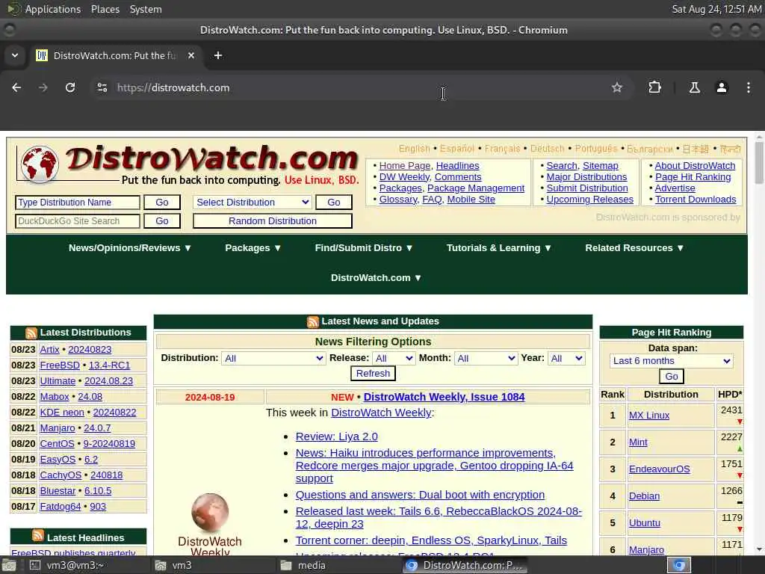765x574 pixels.
Task: Open the Extensions puzzle icon
Action: point(654,87)
